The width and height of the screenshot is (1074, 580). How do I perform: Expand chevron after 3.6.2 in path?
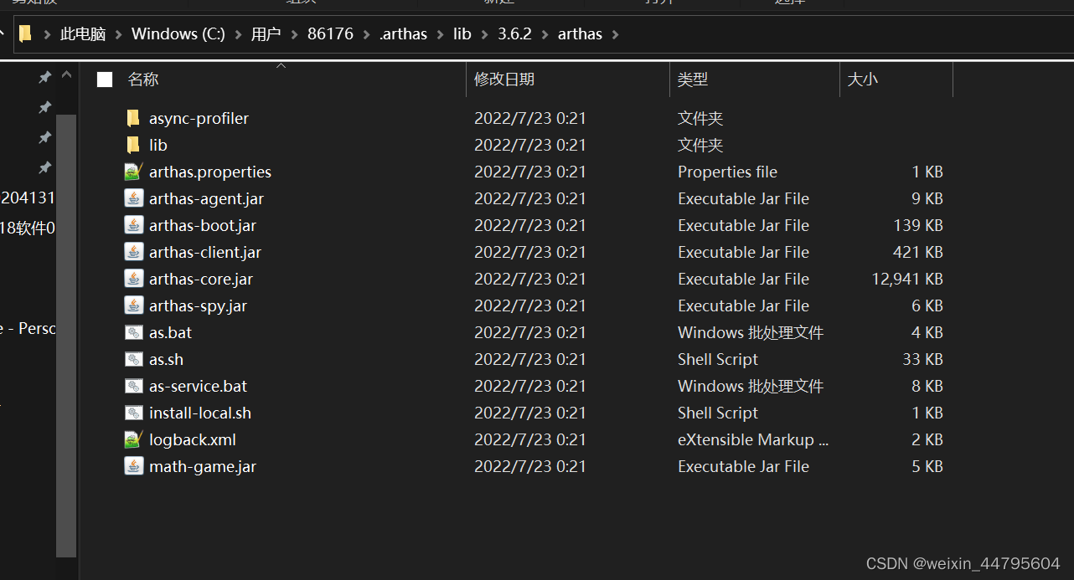click(545, 34)
